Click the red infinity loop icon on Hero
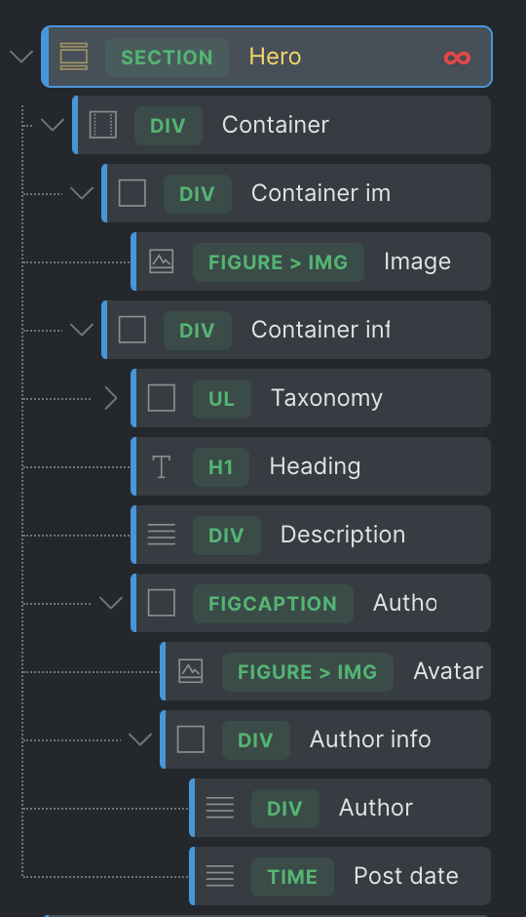The width and height of the screenshot is (526, 917). (457, 58)
